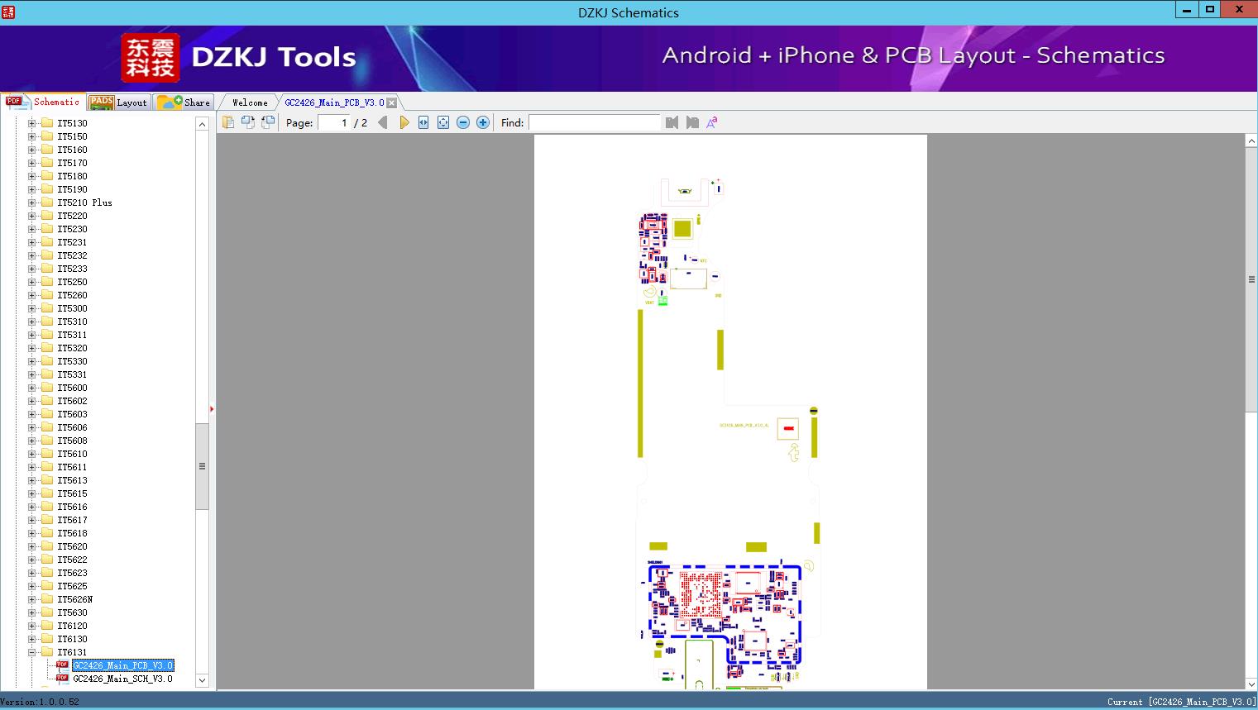The height and width of the screenshot is (710, 1258).
Task: Click the Find text field
Action: coord(595,122)
